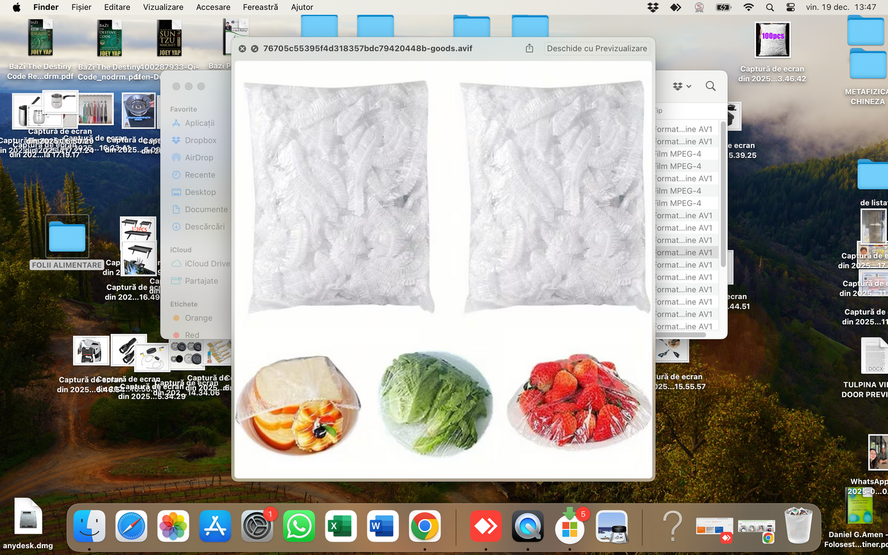Select Descărcări in the Finder sidebar
888x555 pixels.
(x=204, y=227)
